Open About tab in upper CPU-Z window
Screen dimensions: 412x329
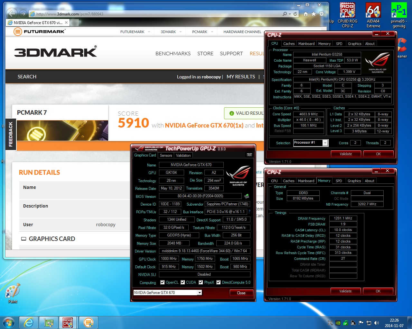click(370, 44)
